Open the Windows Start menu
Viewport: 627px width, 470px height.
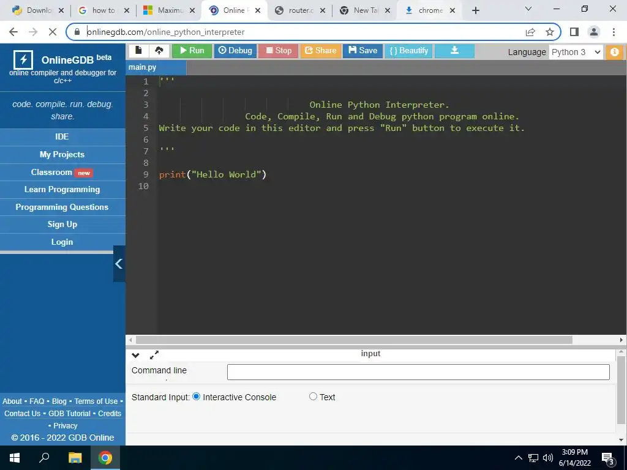15,458
